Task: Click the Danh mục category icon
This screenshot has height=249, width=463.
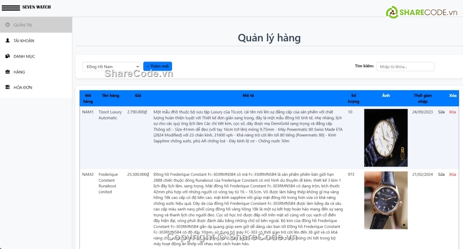Action: pyautogui.click(x=7, y=57)
